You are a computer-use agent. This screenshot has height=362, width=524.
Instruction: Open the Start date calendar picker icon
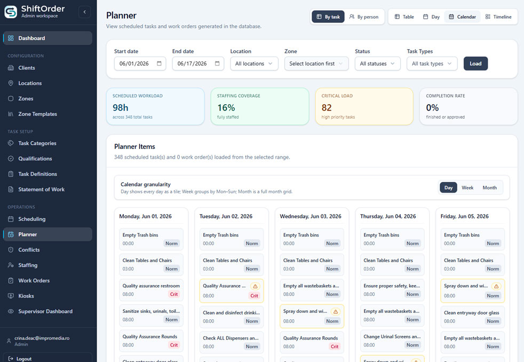pyautogui.click(x=159, y=64)
